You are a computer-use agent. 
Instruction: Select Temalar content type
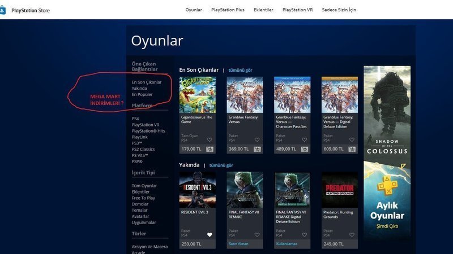(139, 210)
